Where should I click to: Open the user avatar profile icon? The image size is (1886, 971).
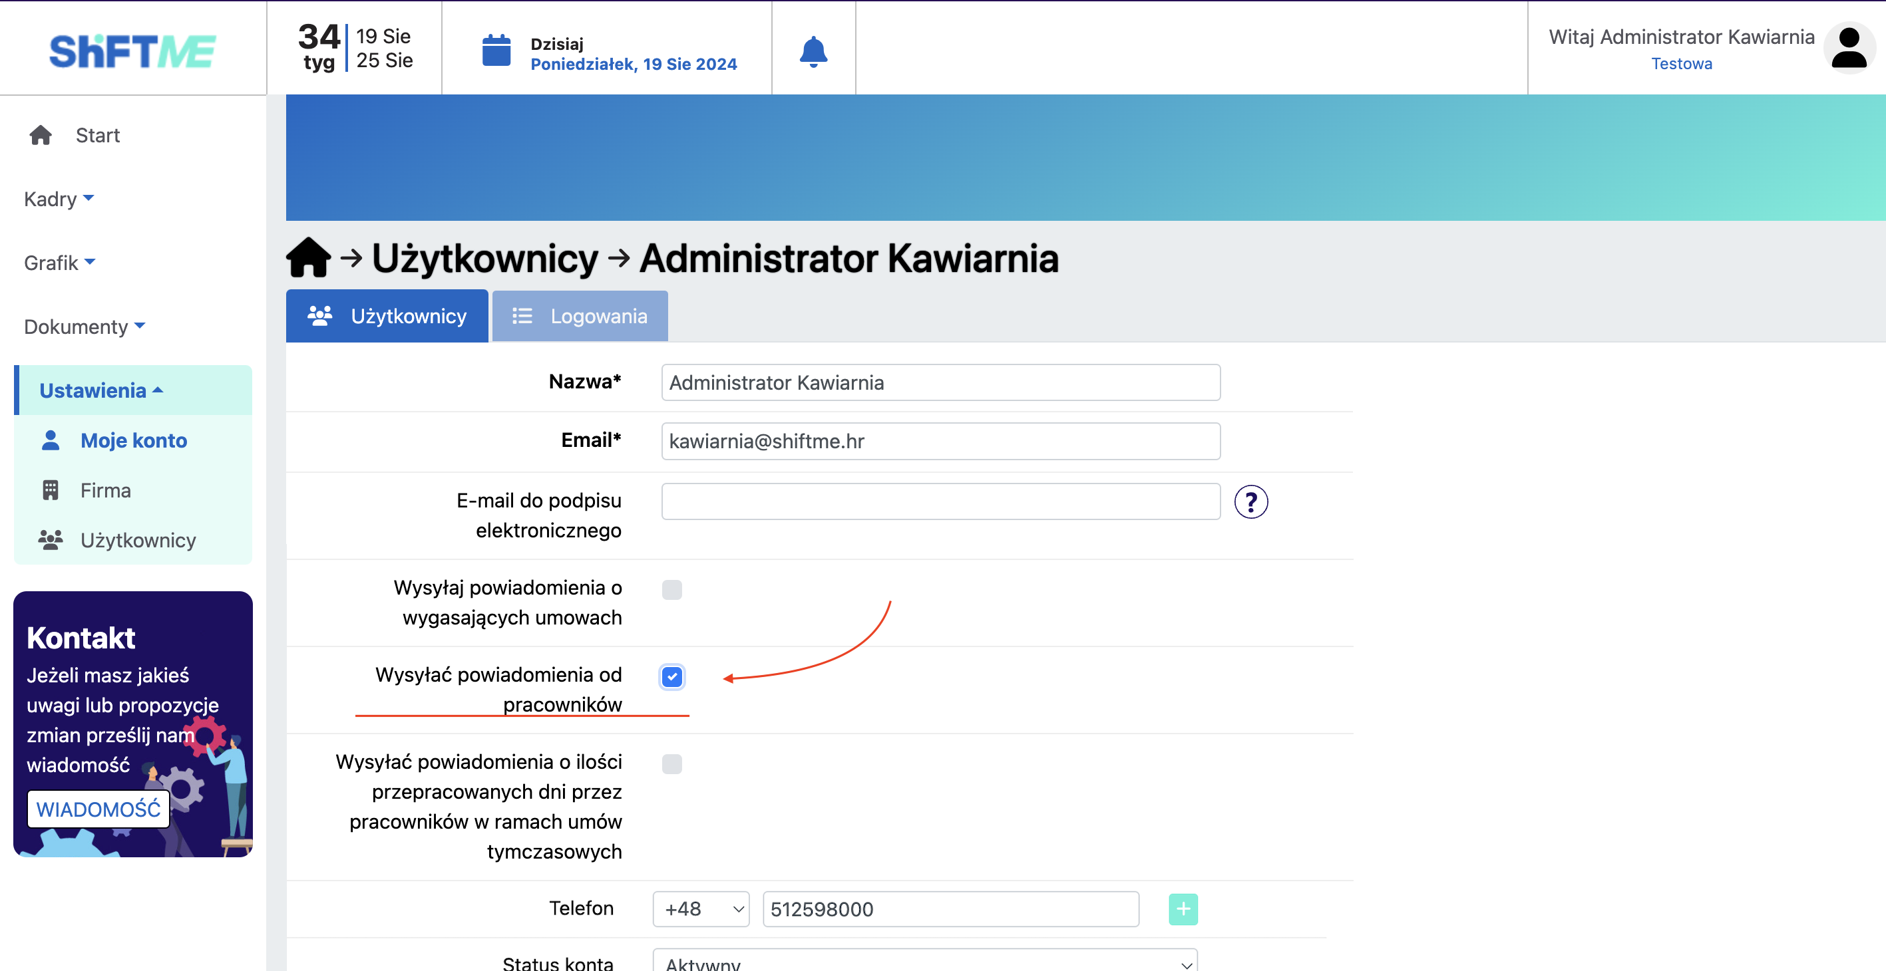(x=1849, y=49)
